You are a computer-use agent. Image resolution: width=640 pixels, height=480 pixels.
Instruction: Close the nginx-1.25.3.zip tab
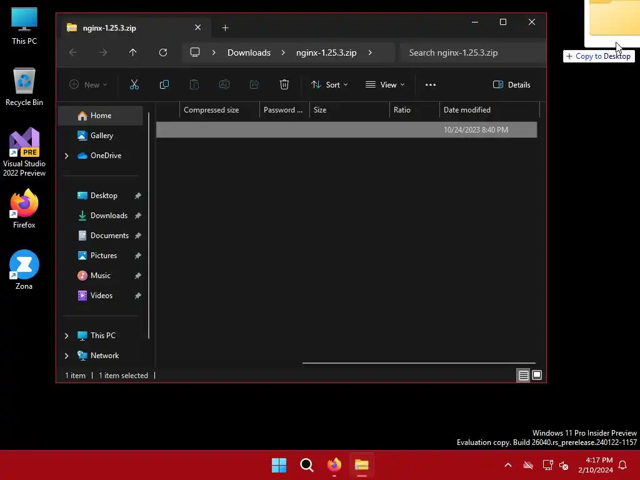(x=198, y=27)
